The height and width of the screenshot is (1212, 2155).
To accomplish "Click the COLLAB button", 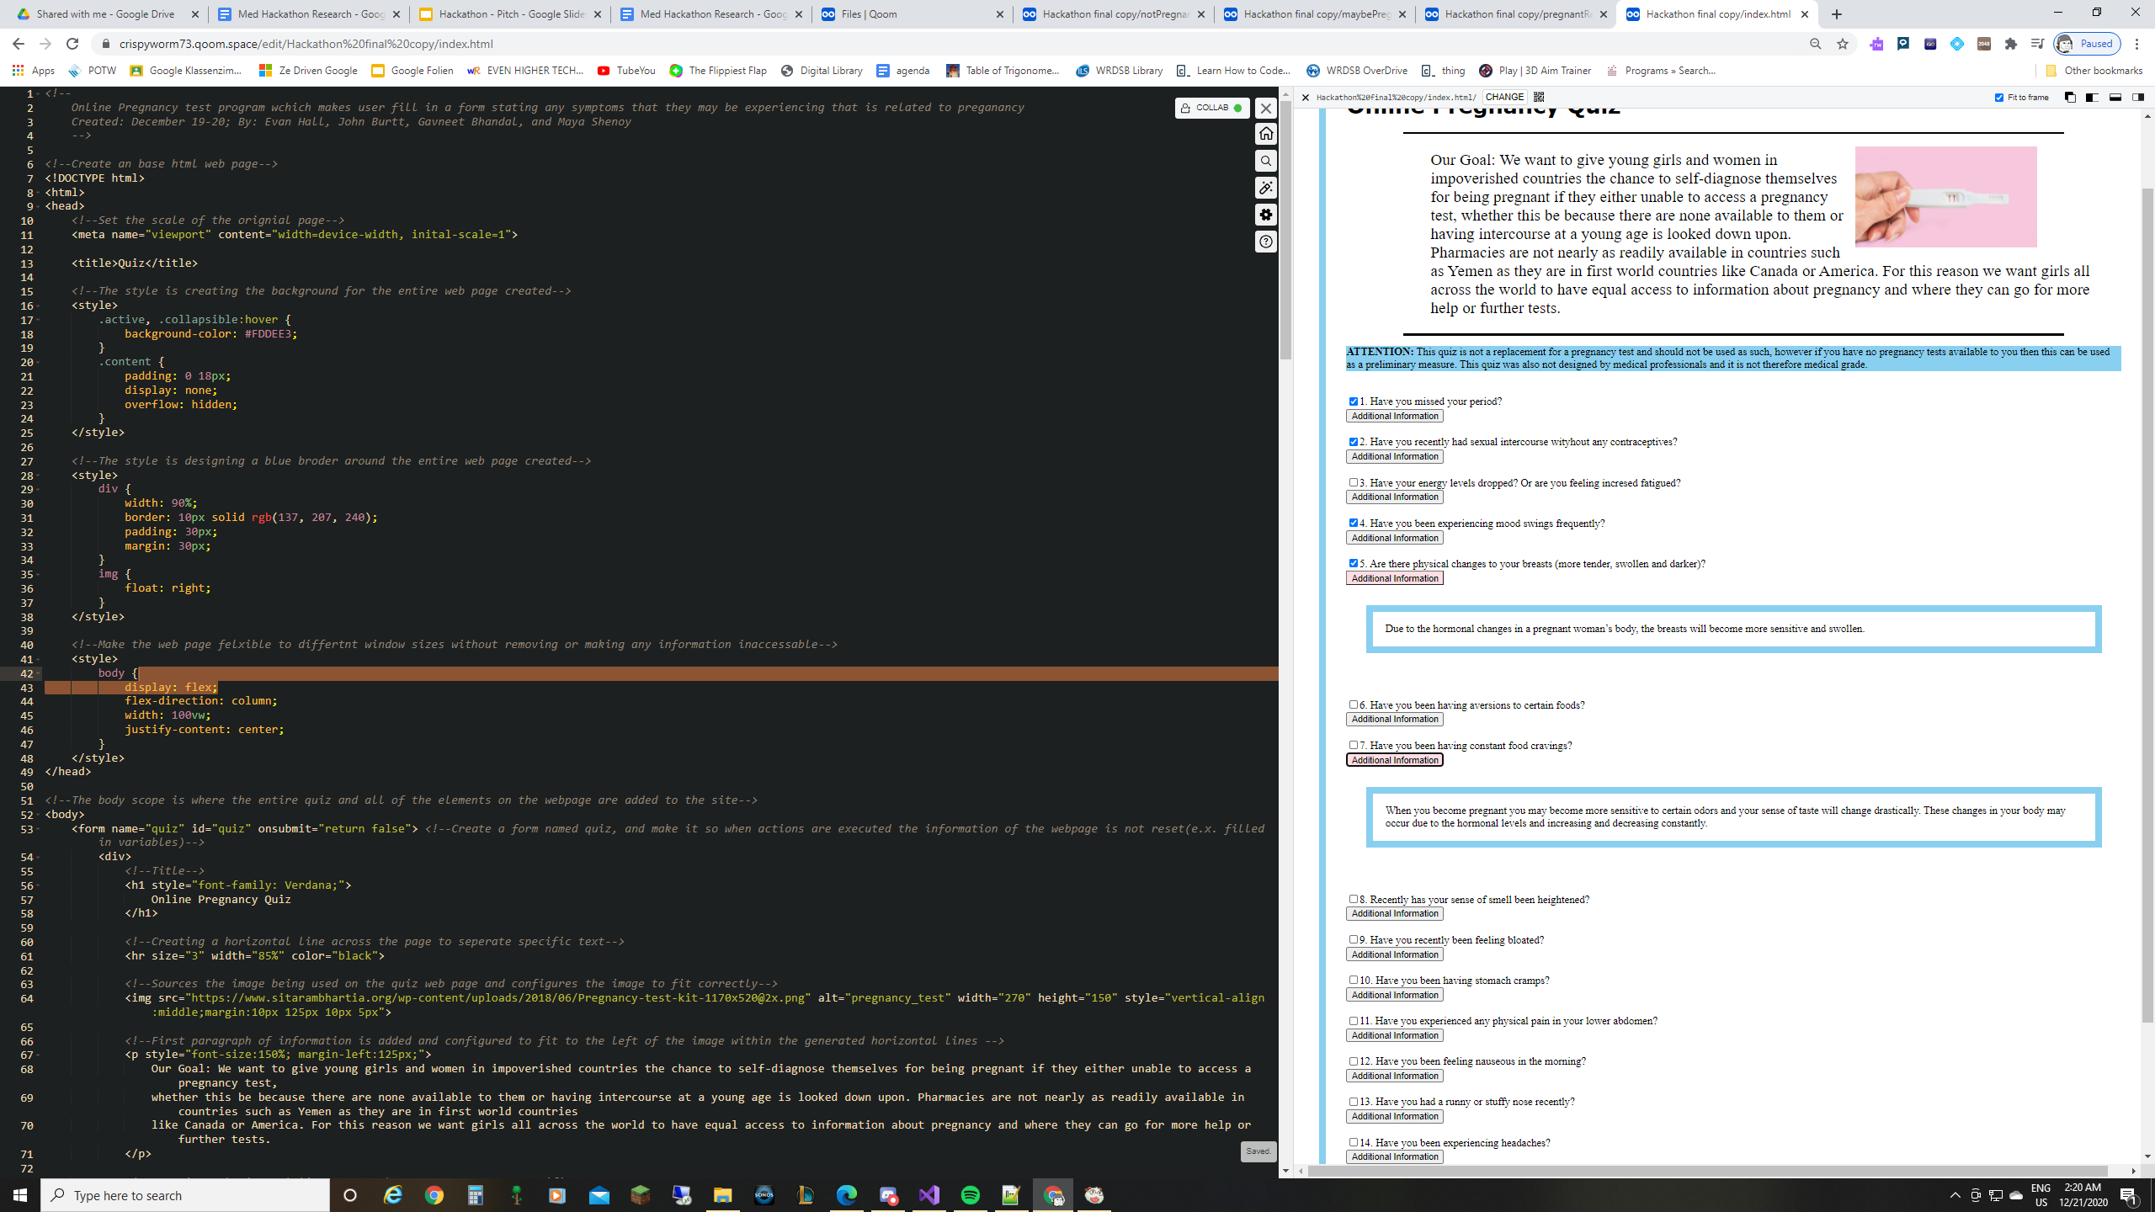I will pos(1211,108).
